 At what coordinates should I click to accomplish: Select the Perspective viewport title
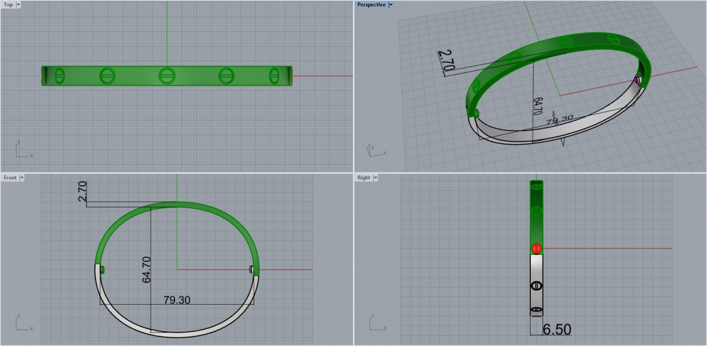pos(371,5)
